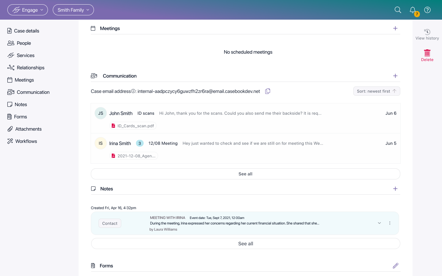
Task: Click See all under Communication
Action: click(245, 174)
